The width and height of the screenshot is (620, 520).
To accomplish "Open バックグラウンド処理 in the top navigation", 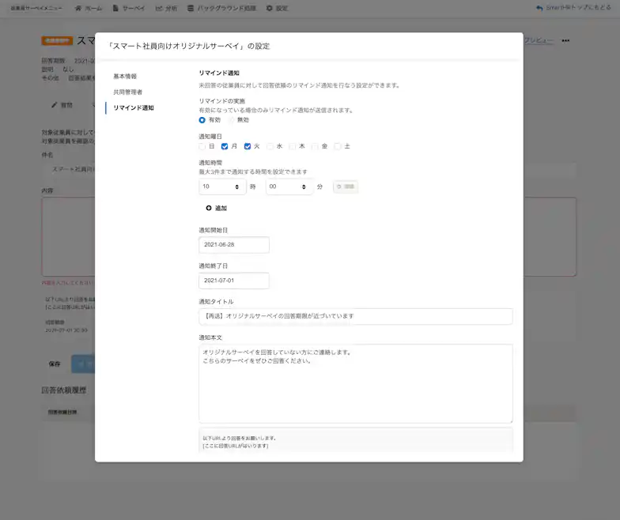I will click(221, 8).
